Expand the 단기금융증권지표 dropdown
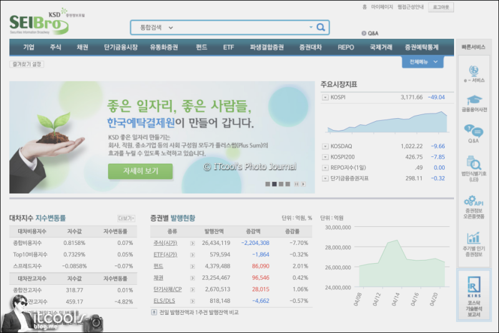 (325, 179)
